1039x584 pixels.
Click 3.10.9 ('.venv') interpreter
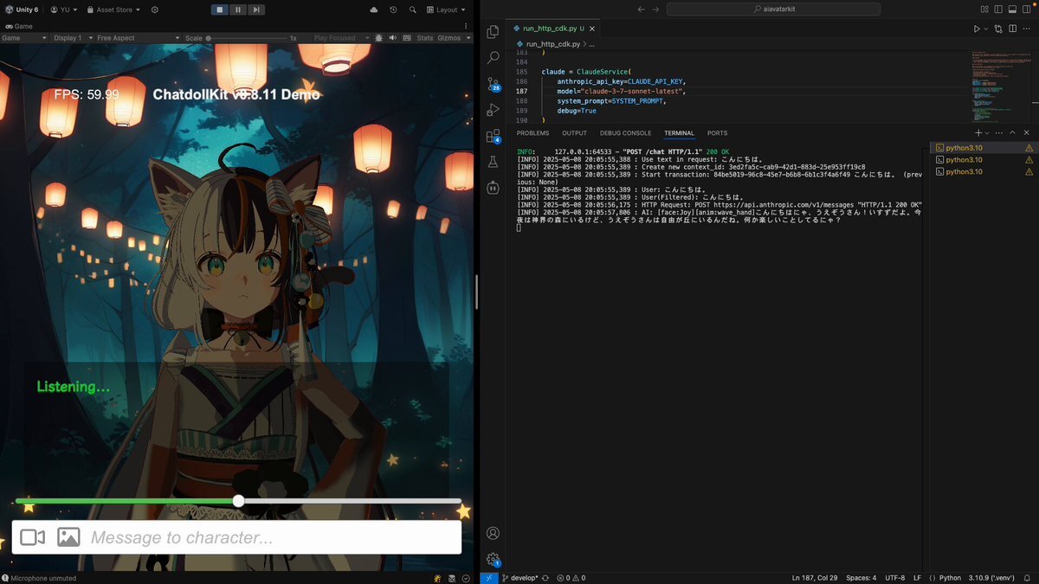coord(993,577)
